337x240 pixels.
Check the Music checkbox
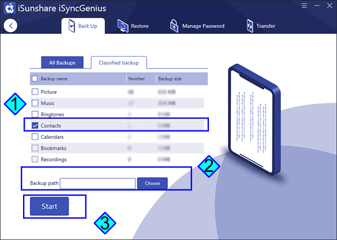pos(35,103)
